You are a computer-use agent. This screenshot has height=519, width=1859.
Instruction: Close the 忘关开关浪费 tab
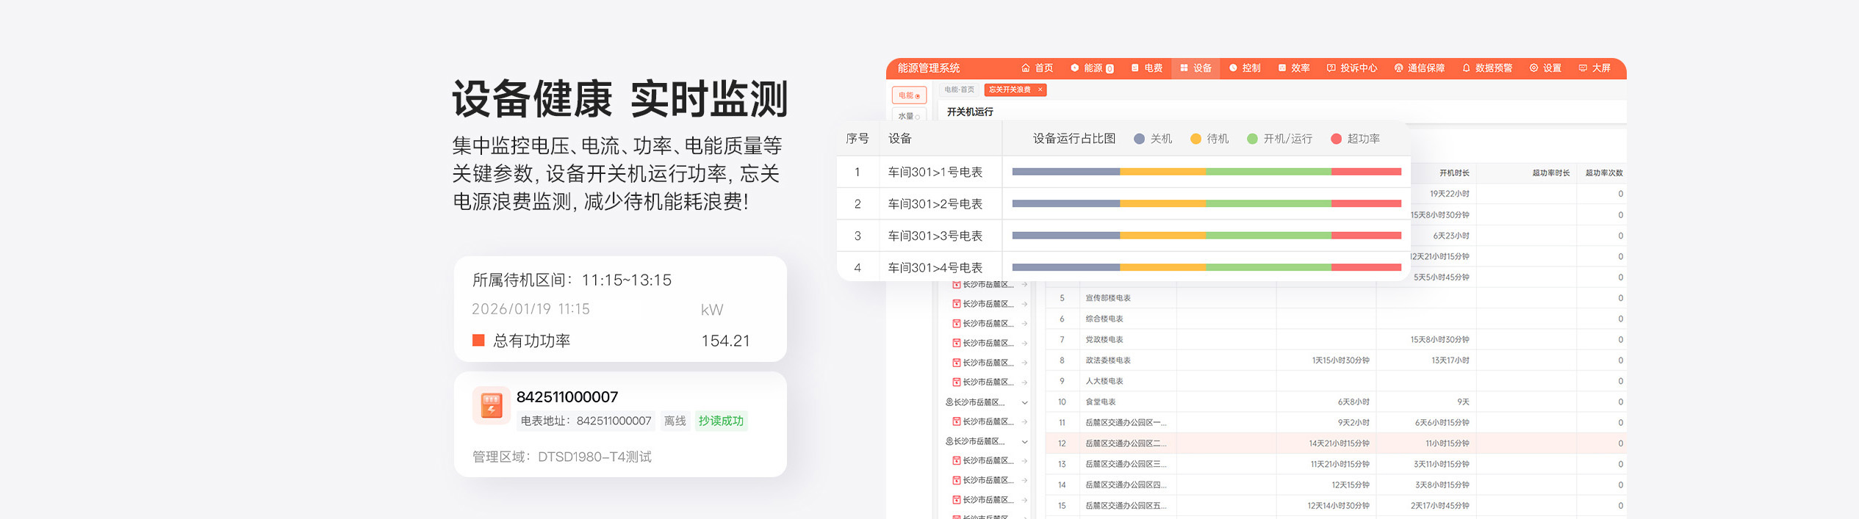[1040, 90]
